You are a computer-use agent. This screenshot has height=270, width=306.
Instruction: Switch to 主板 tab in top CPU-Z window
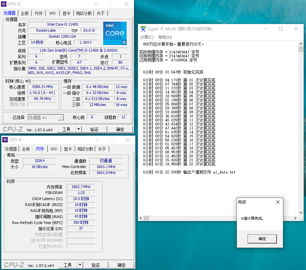(x=25, y=13)
